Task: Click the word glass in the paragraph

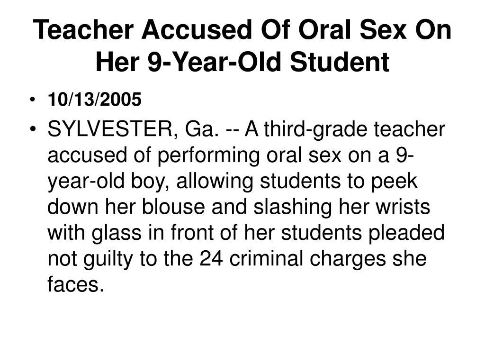Action: tap(117, 233)
